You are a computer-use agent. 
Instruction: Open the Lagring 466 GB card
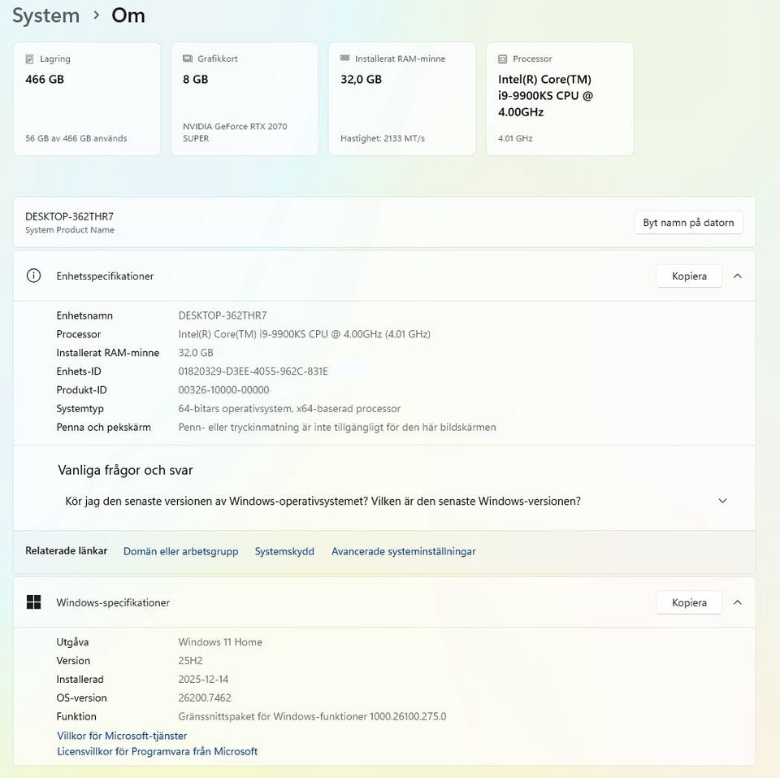click(87, 99)
